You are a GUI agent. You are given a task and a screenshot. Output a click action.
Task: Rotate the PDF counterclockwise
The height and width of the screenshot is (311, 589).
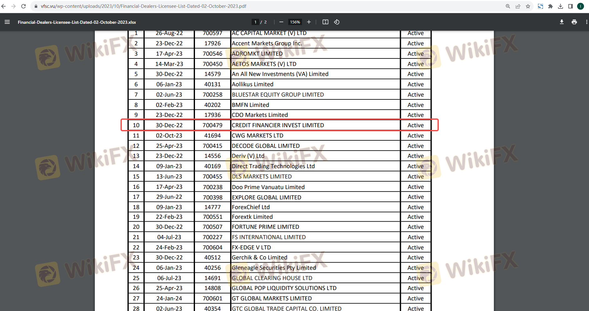coord(337,22)
